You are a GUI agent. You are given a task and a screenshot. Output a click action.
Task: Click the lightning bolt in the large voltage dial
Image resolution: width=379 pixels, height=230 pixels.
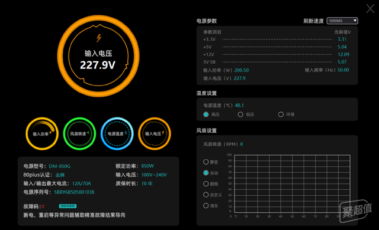point(99,38)
